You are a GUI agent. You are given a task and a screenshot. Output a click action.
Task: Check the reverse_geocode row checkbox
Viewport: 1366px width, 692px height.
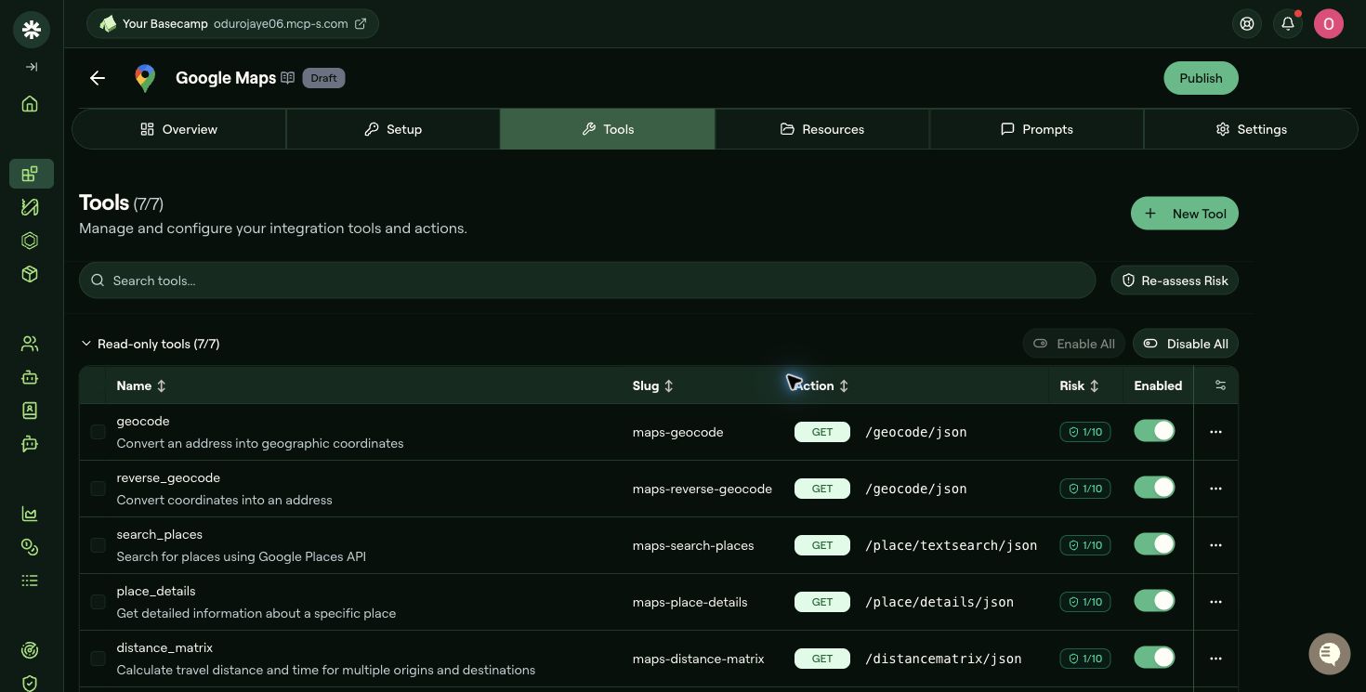(x=98, y=489)
